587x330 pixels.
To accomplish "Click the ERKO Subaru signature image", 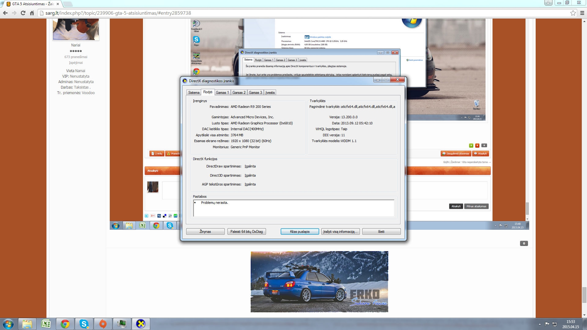I will (319, 282).
